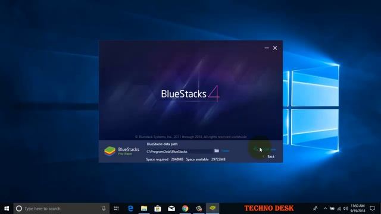This screenshot has width=381, height=214.
Task: Click the microphone icon in the search box
Action: click(x=104, y=209)
